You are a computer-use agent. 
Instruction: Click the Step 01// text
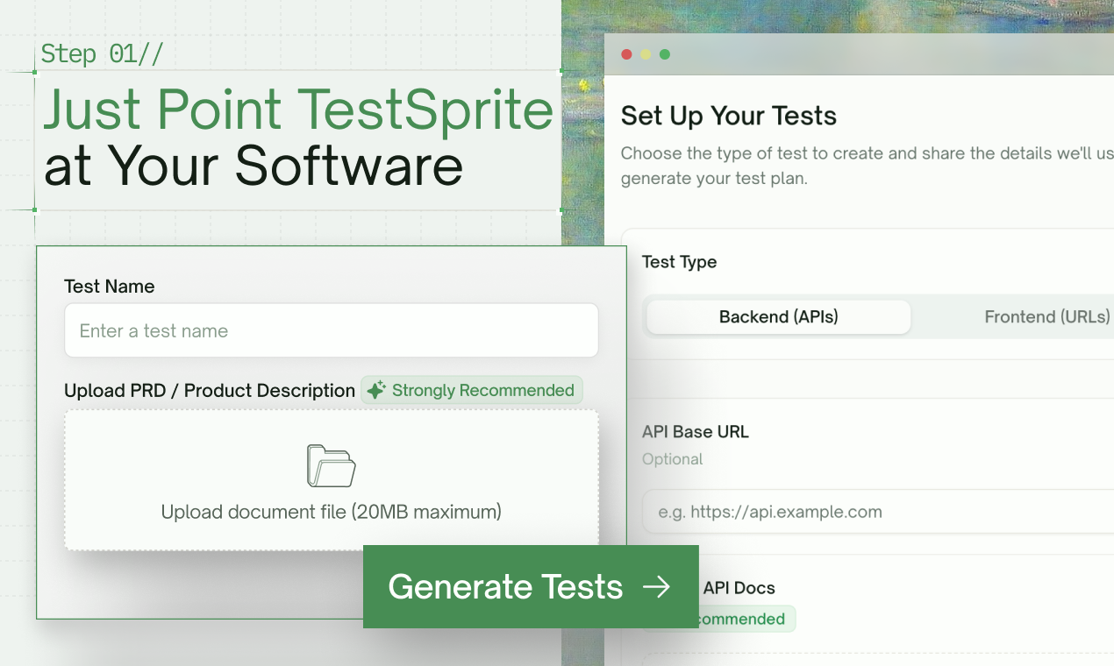(x=102, y=53)
